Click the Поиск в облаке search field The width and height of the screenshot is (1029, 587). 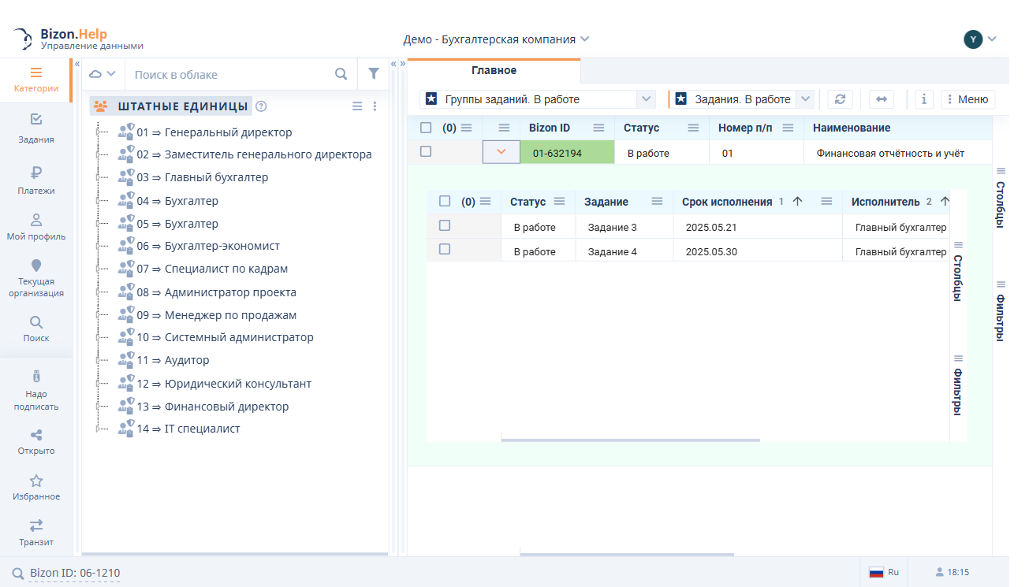pos(229,75)
